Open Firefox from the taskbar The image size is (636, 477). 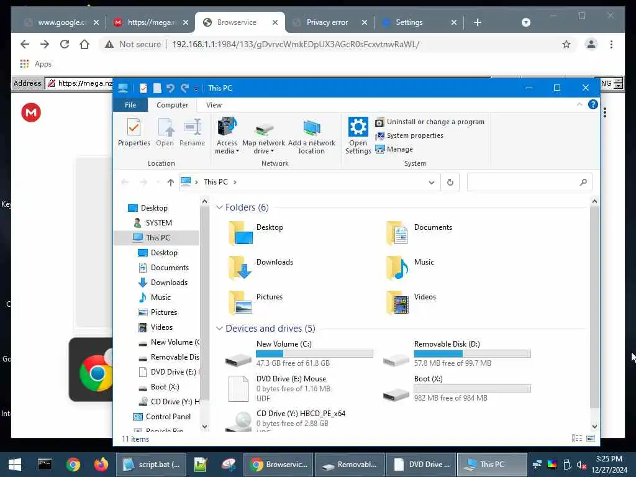[101, 465]
